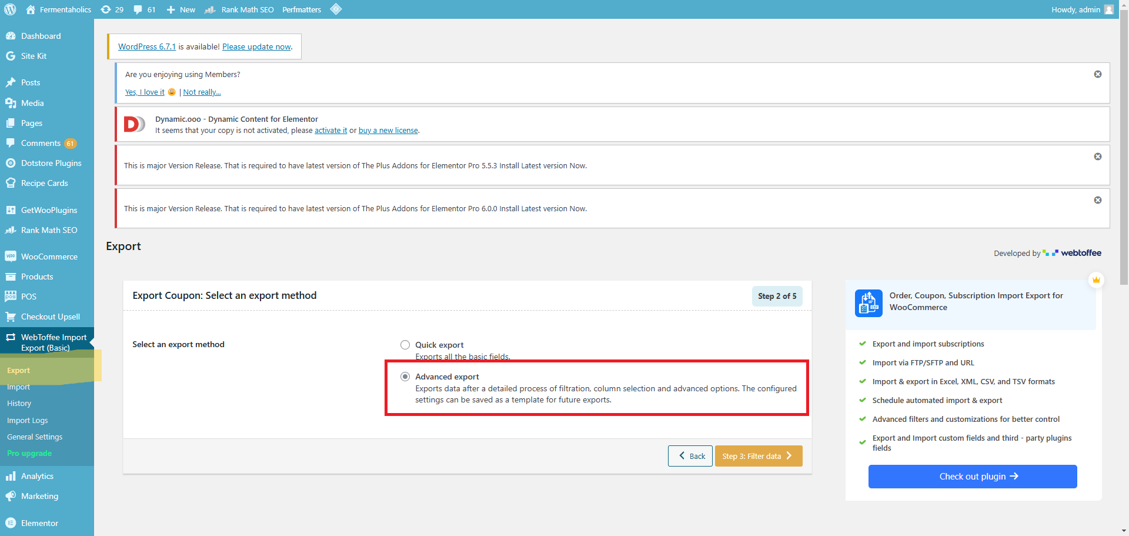Screen dimensions: 1129x536
Task: Click the Recipe Cards chef hat icon
Action: click(x=11, y=183)
